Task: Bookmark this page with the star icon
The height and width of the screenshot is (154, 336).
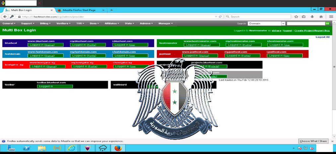Action: (x=296, y=17)
